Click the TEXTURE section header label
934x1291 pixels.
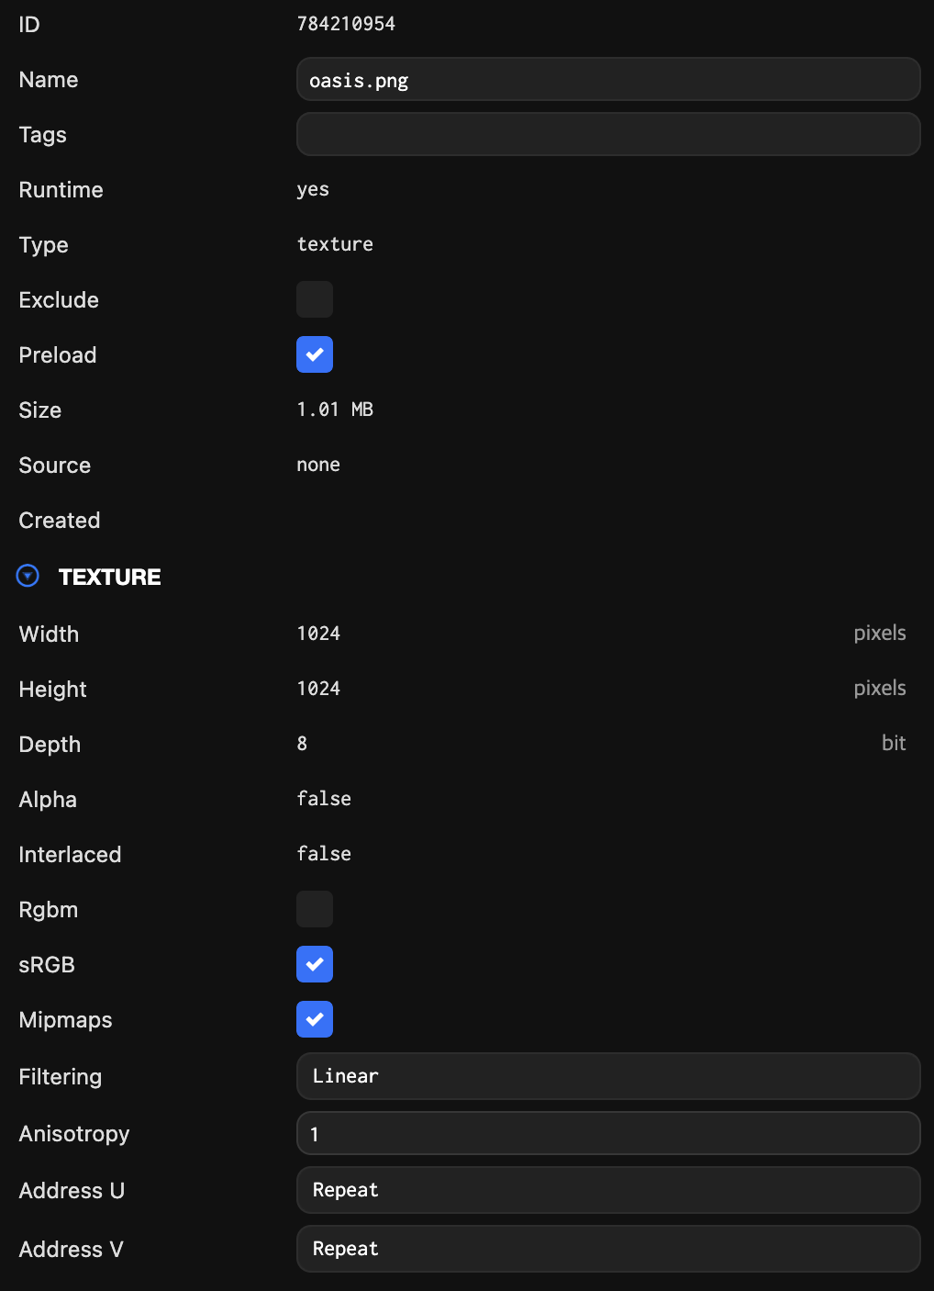[109, 577]
